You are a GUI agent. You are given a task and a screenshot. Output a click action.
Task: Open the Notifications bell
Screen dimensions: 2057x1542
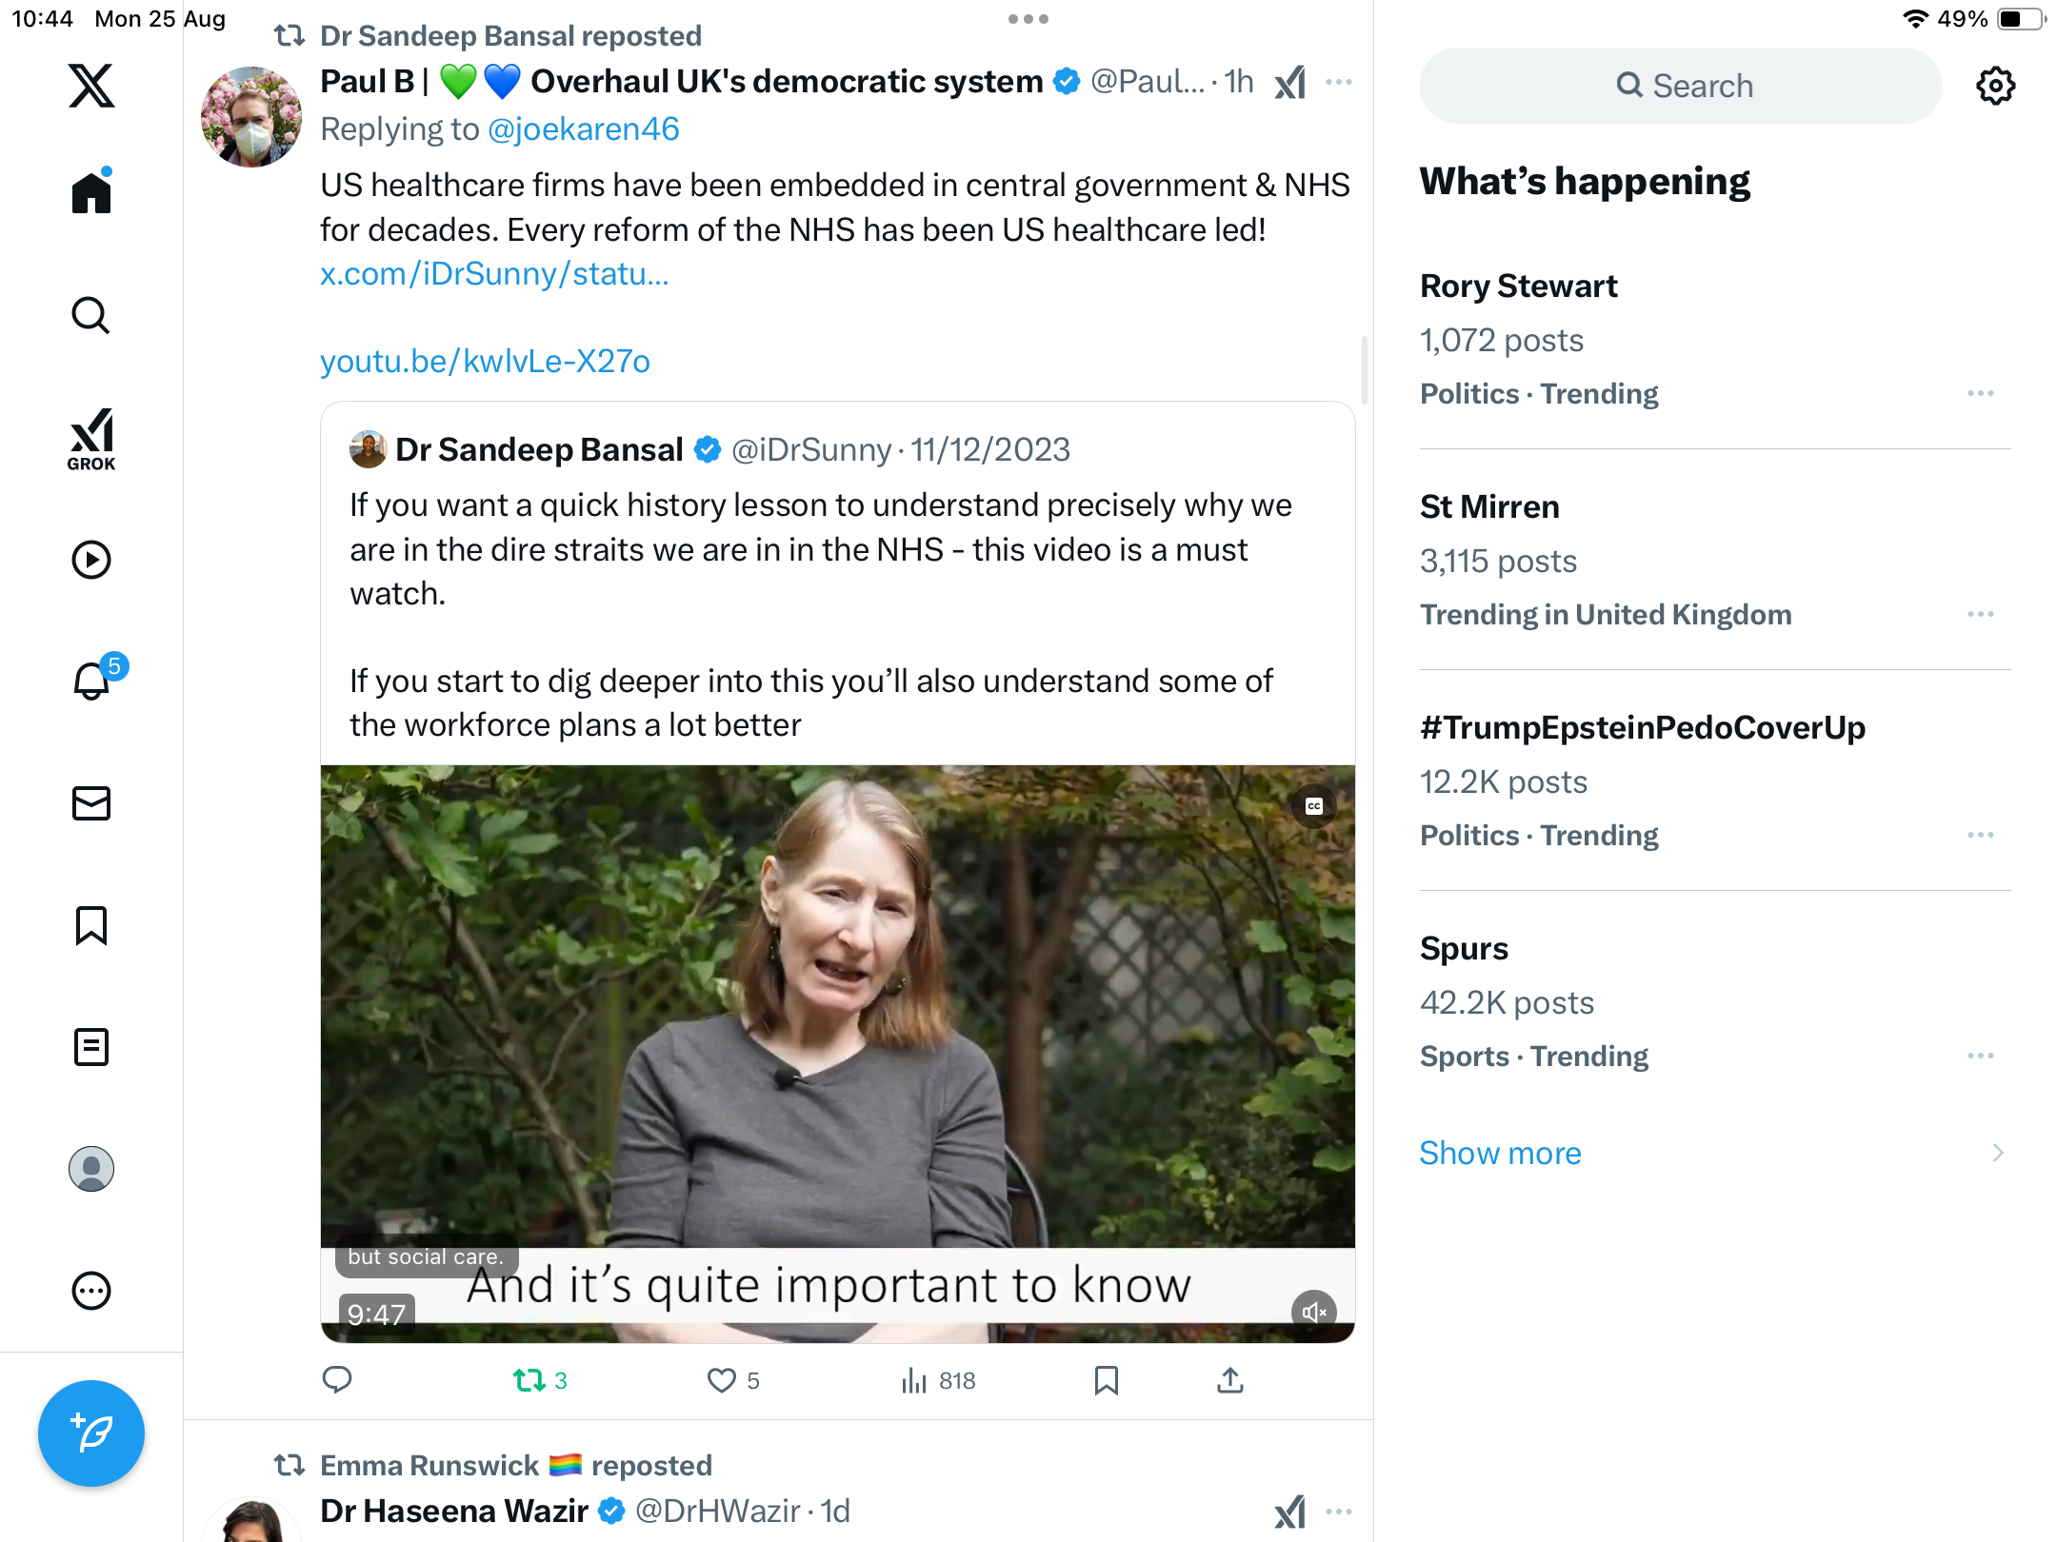pyautogui.click(x=92, y=682)
